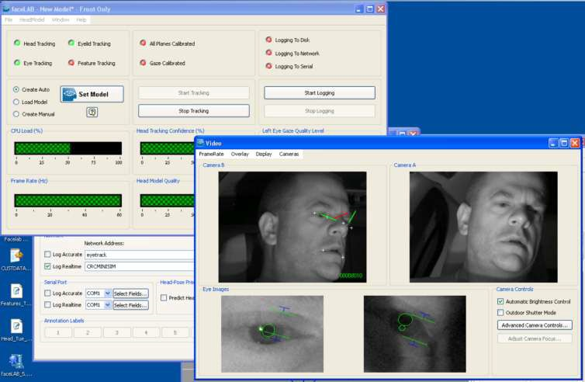Enable Serial Port Log Realtime checkbox
Screen dimensions: 585x382
point(47,304)
